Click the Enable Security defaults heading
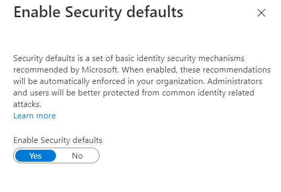Screen dimensions: 281x192 point(98,12)
